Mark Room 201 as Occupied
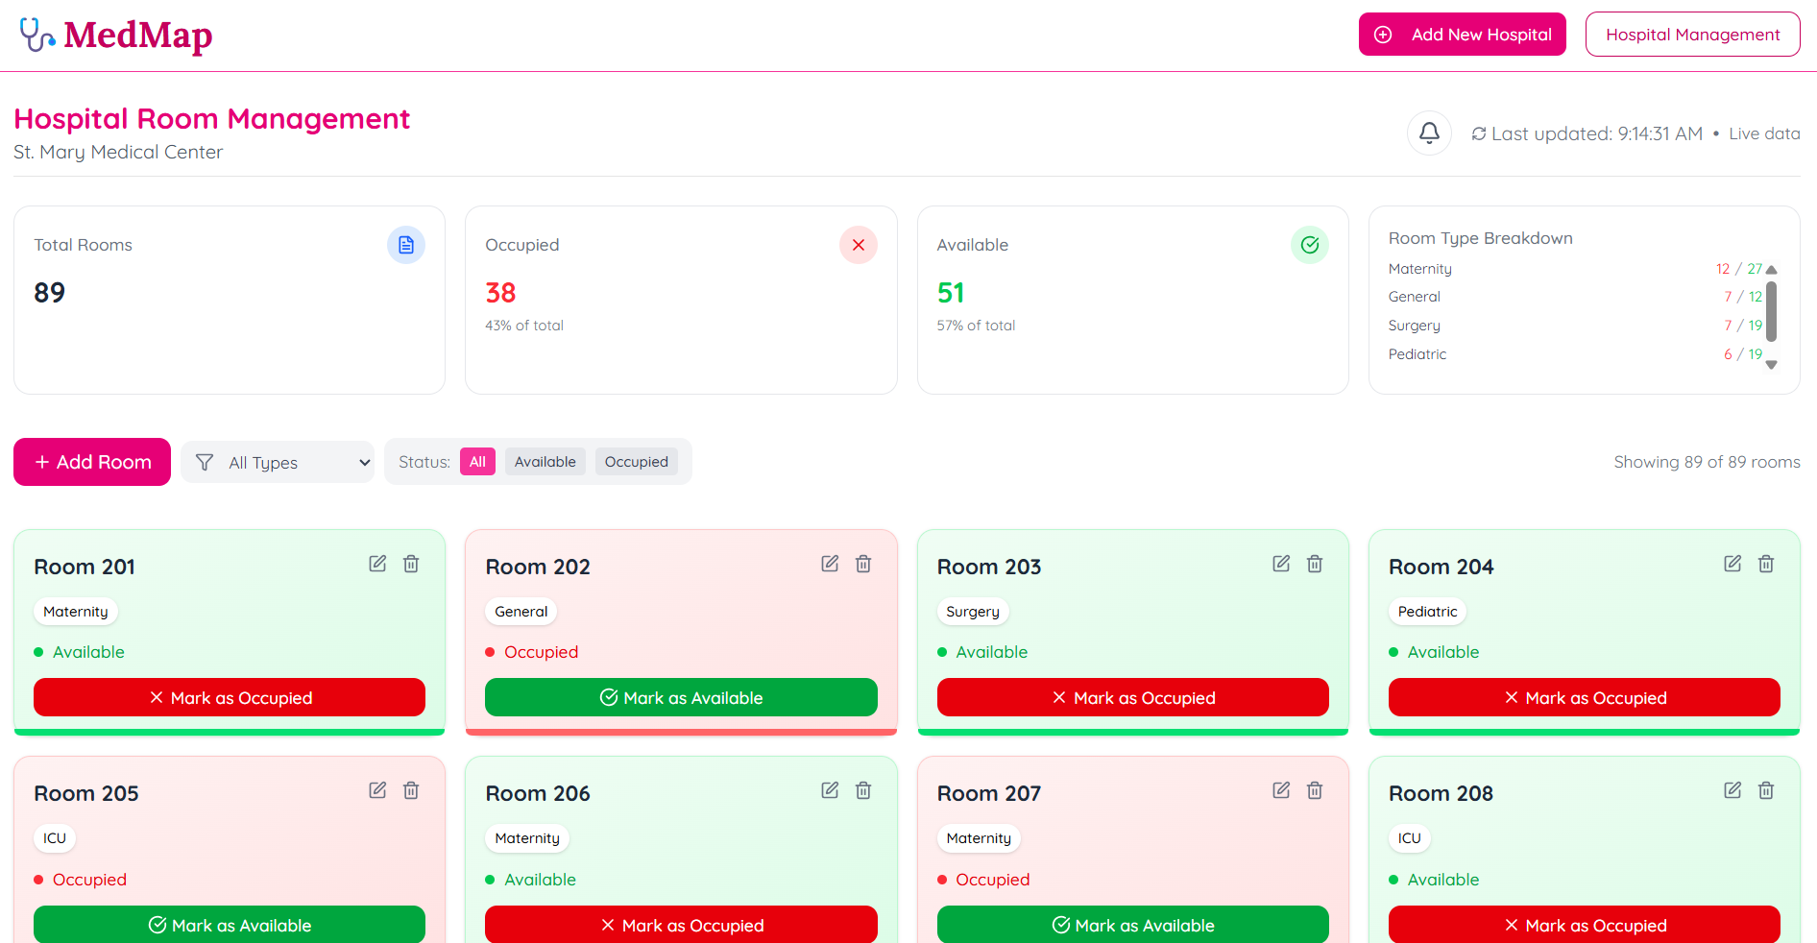This screenshot has height=943, width=1817. pos(230,697)
